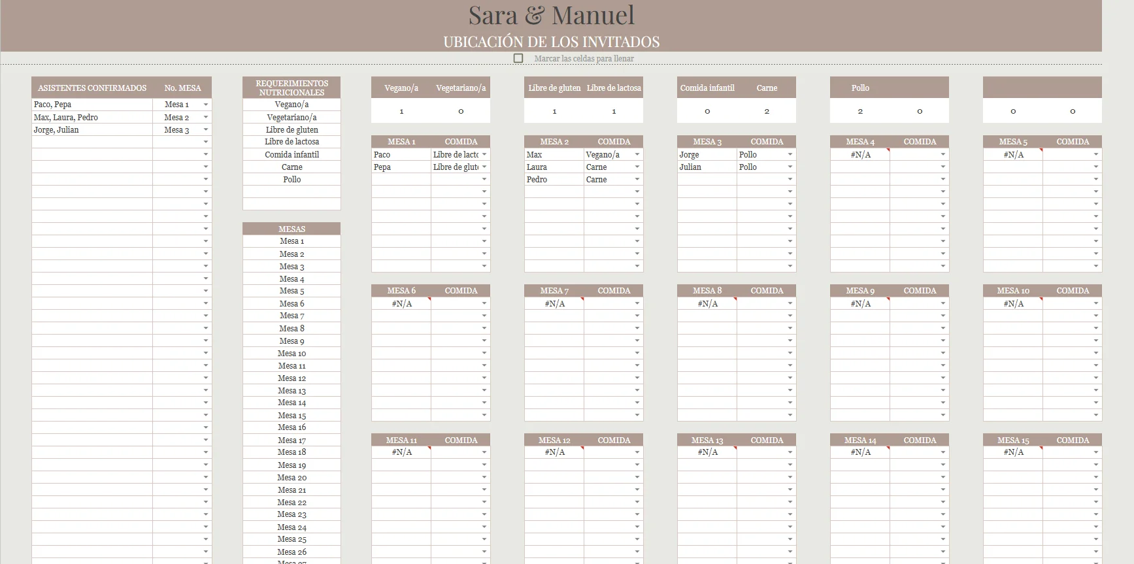Open the first comida dropdown of MESA 7

pyautogui.click(x=637, y=304)
